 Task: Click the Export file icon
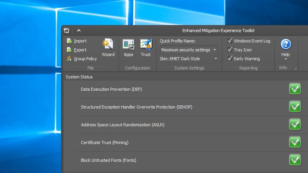click(69, 50)
